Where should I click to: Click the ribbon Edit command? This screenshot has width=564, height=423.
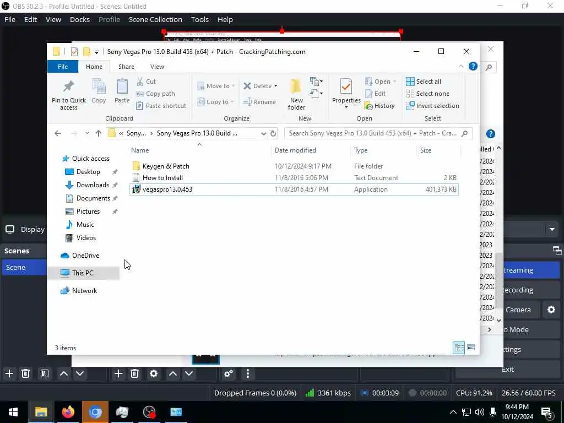(x=375, y=94)
